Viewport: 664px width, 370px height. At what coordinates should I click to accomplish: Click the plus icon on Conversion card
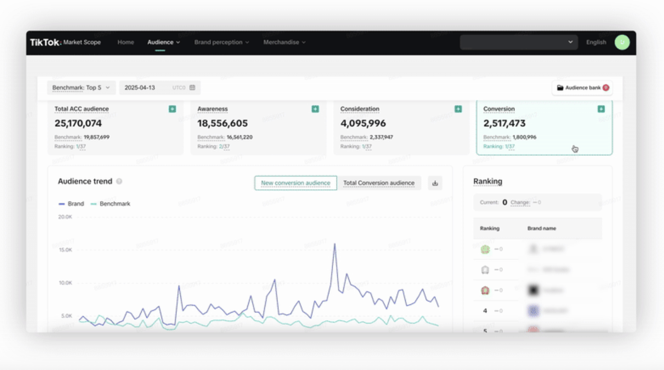point(601,109)
